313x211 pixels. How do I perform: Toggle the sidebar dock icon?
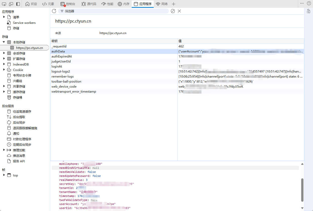pos(18,4)
